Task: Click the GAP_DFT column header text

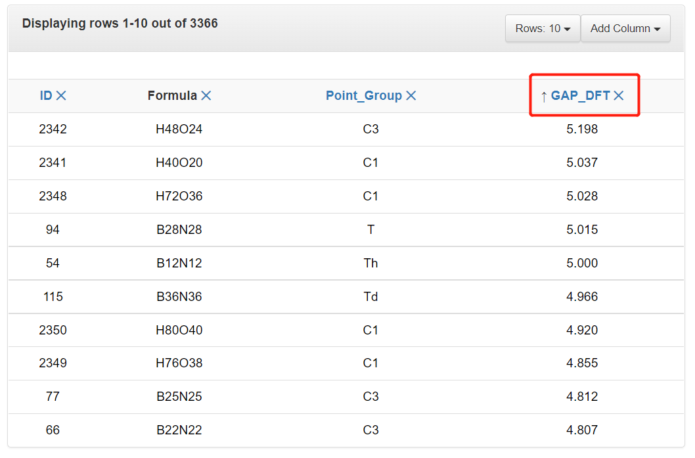Action: coord(580,96)
